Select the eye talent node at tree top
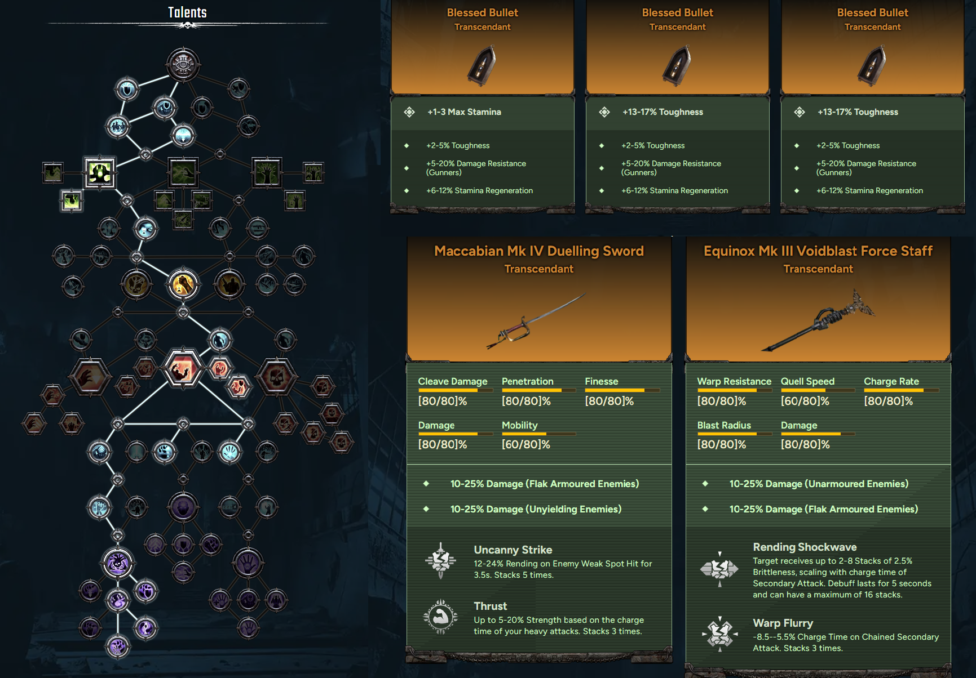Screen dimensions: 976x678 point(183,65)
